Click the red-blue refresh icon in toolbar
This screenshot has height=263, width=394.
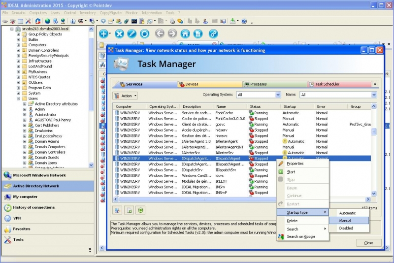pyautogui.click(x=38, y=21)
